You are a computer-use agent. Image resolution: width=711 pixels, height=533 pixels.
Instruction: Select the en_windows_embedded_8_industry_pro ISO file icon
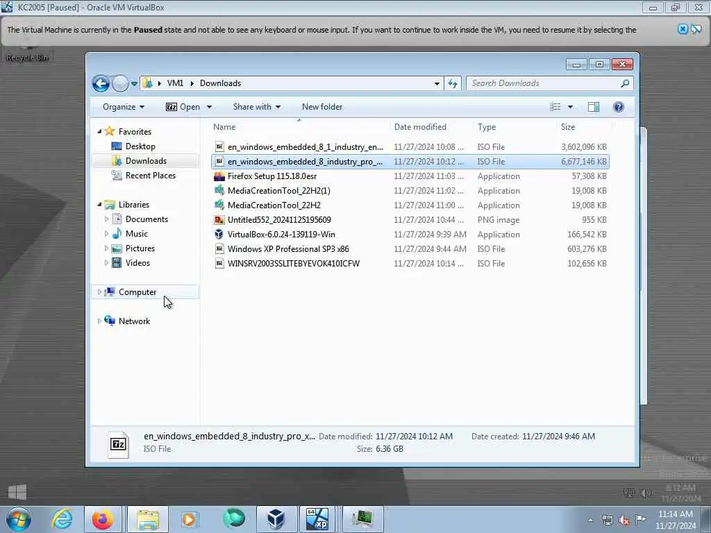[x=219, y=161]
